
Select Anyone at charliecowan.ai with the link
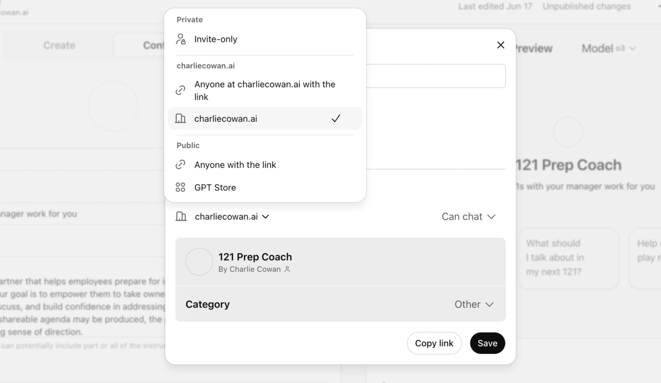(264, 90)
